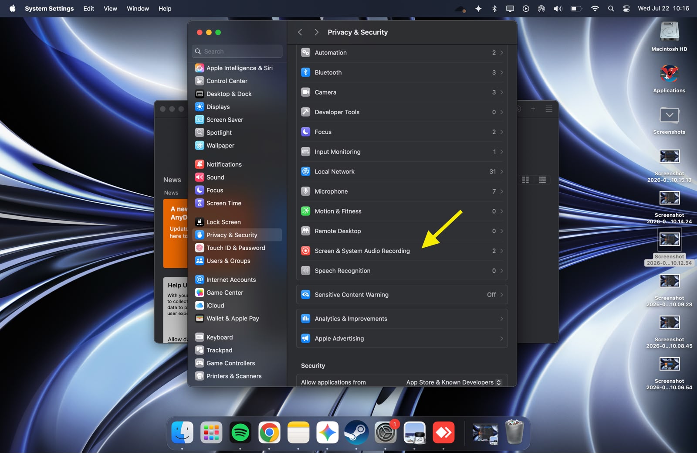Open Steam from the Dock

click(356, 433)
